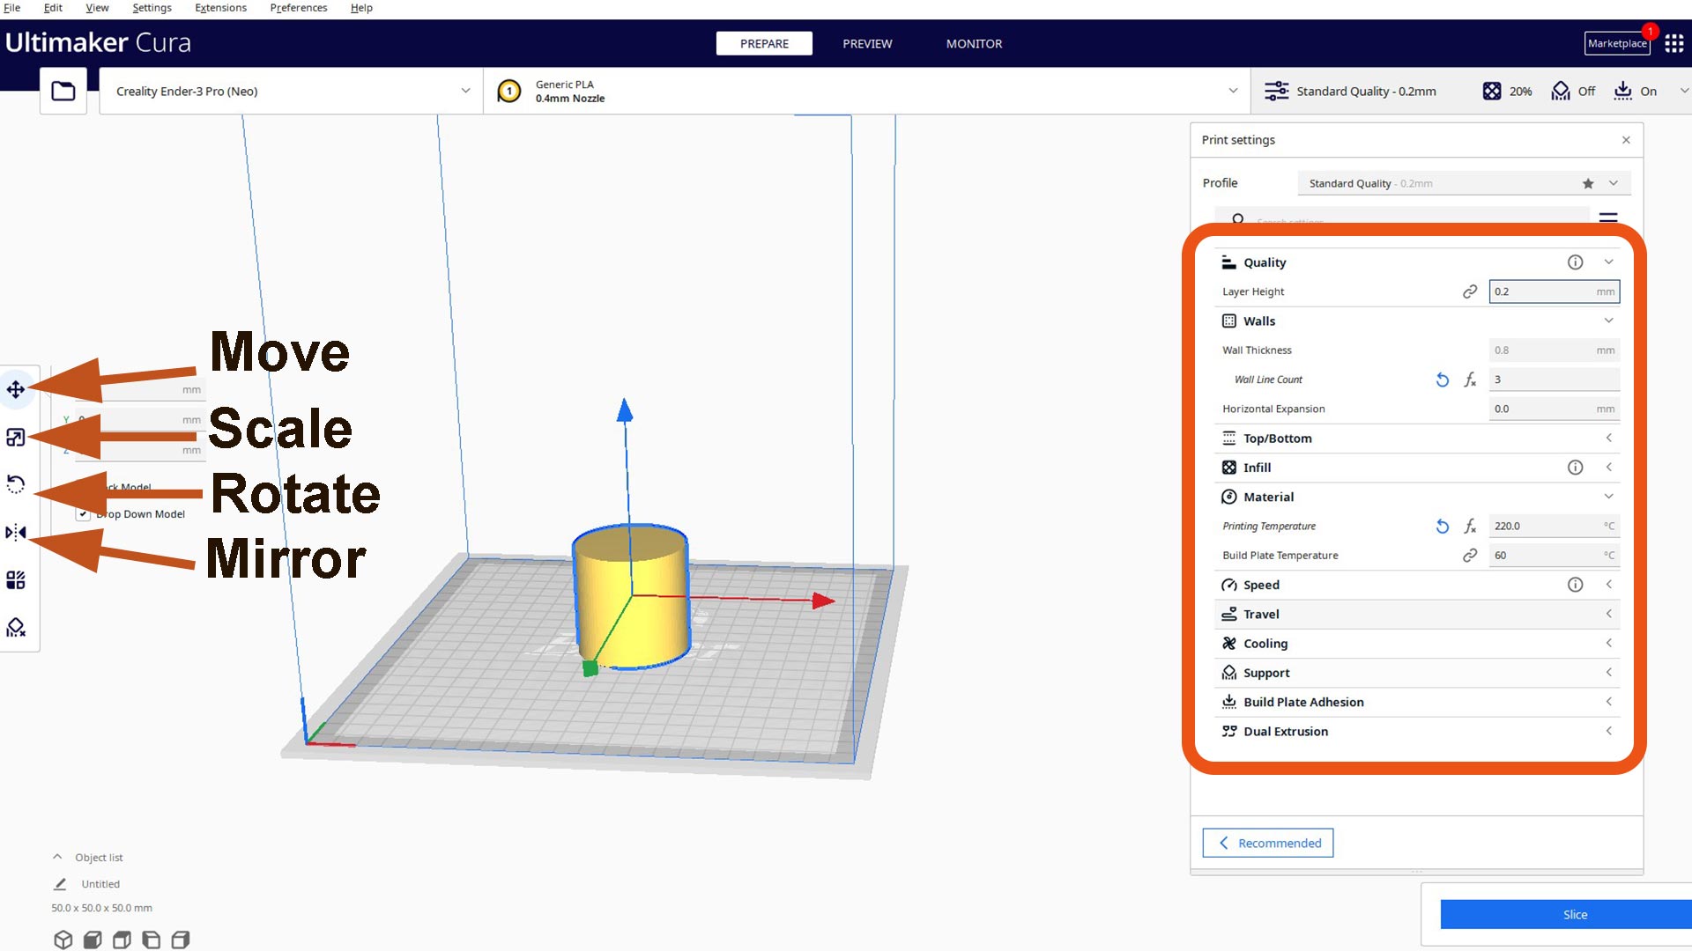Open the File menu
Image resolution: width=1692 pixels, height=951 pixels.
tap(12, 8)
